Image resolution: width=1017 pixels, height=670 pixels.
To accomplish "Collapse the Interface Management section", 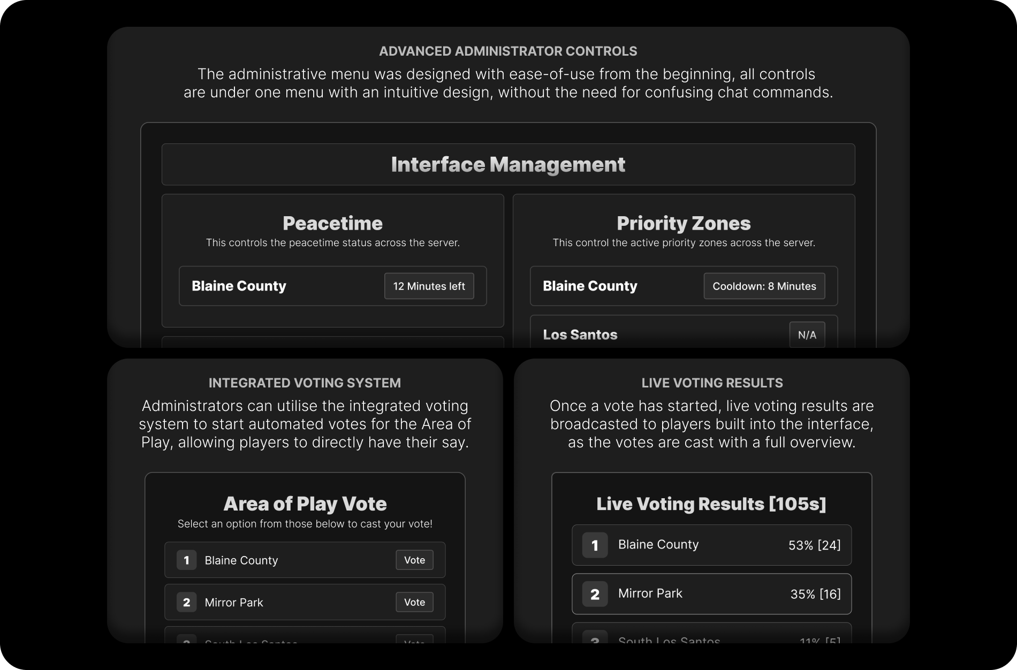I will [508, 164].
